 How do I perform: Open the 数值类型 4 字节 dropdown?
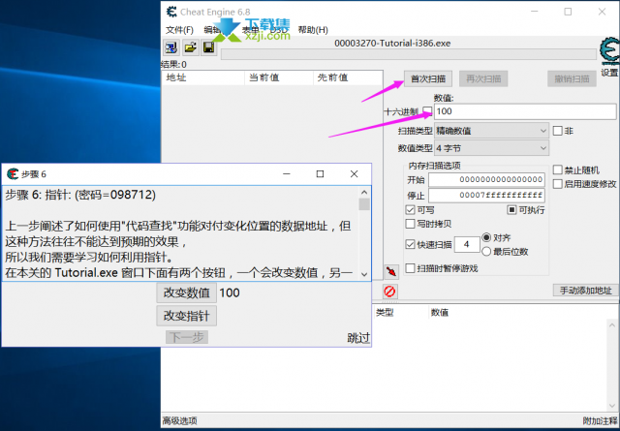(x=491, y=148)
